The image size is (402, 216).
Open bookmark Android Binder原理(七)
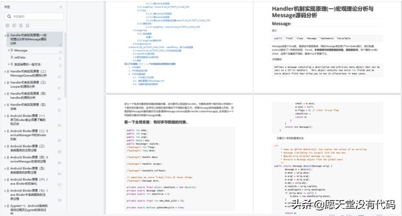click(x=29, y=195)
